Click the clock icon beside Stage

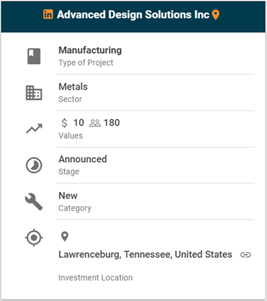[x=34, y=165]
